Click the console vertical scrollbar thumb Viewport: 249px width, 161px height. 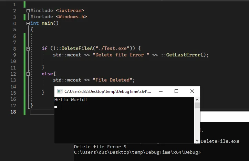click(x=197, y=105)
